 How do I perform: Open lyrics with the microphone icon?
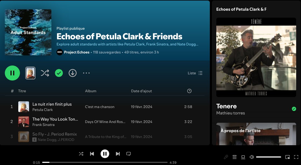226,157
